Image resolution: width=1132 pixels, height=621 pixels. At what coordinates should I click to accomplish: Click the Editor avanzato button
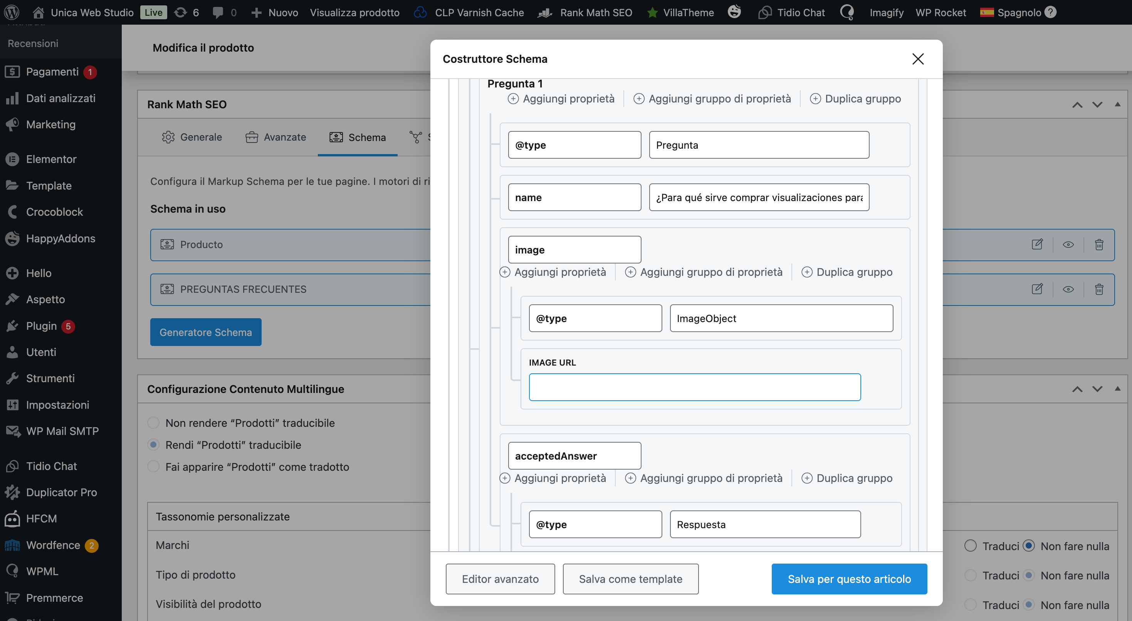pyautogui.click(x=500, y=579)
